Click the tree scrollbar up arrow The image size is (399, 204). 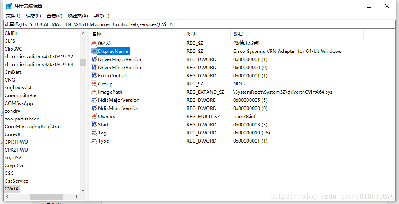click(x=83, y=33)
